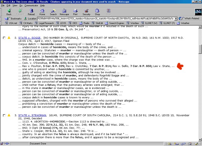This screenshot has width=202, height=146.
Task: Open the View menu
Action: [15, 6]
